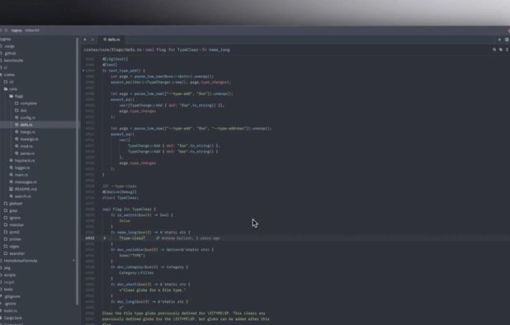Open main.rs in the project tree
The image size is (510, 325).
(x=21, y=175)
